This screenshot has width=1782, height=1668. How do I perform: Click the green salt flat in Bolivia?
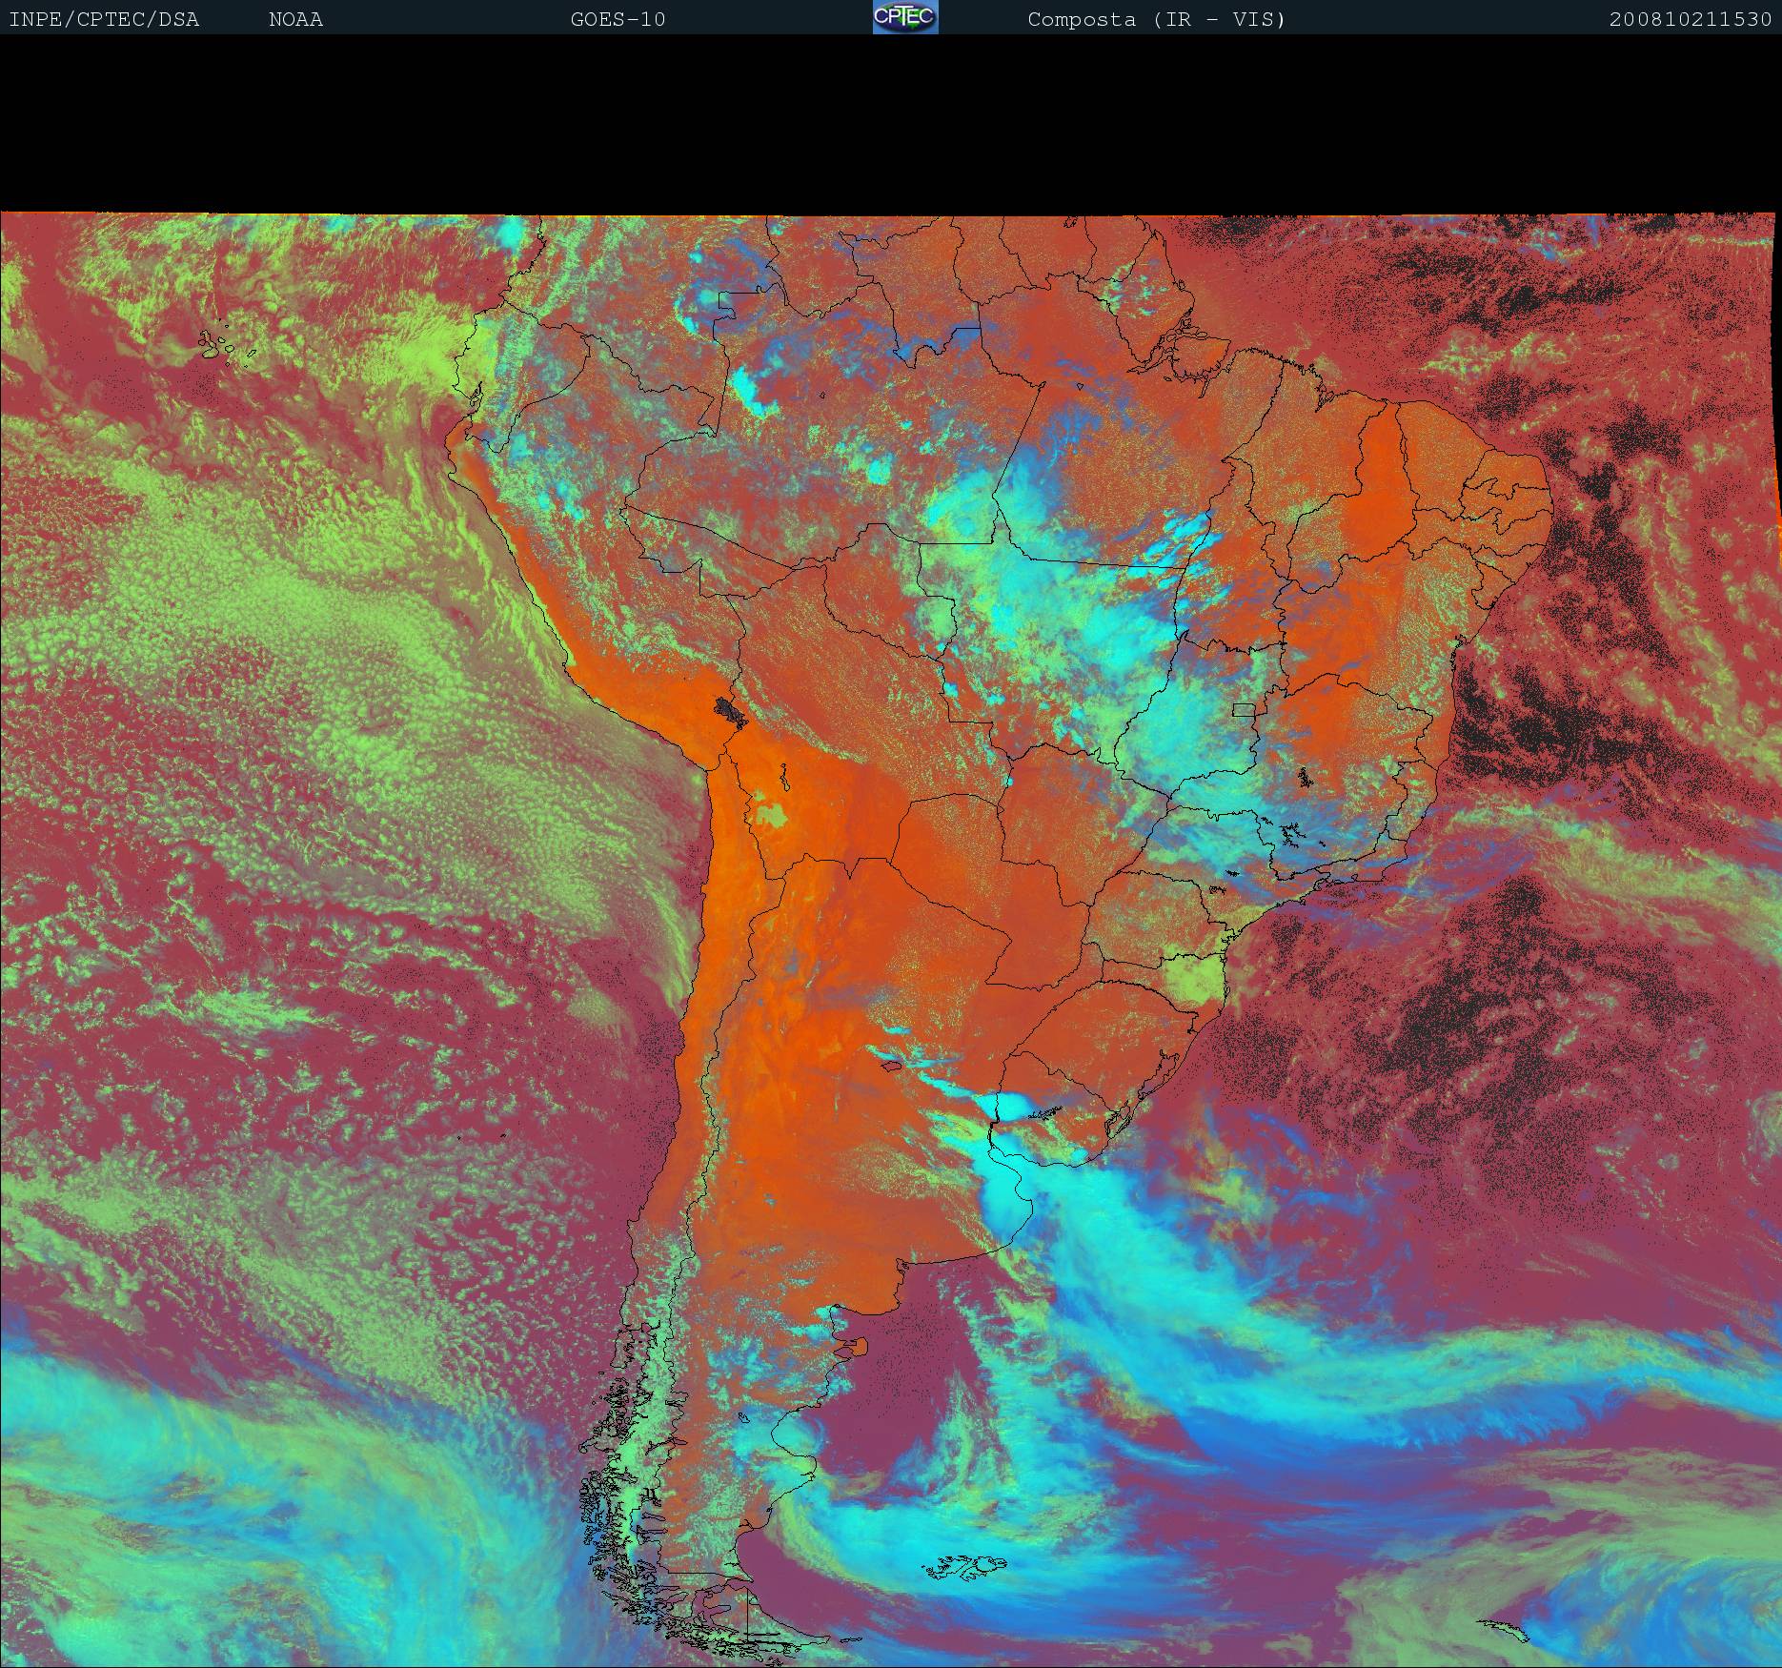coord(772,816)
